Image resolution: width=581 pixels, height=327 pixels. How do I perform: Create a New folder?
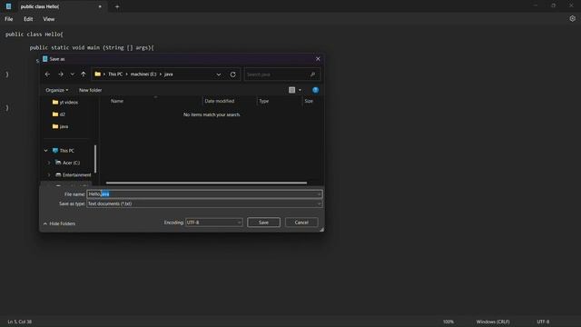pos(90,90)
